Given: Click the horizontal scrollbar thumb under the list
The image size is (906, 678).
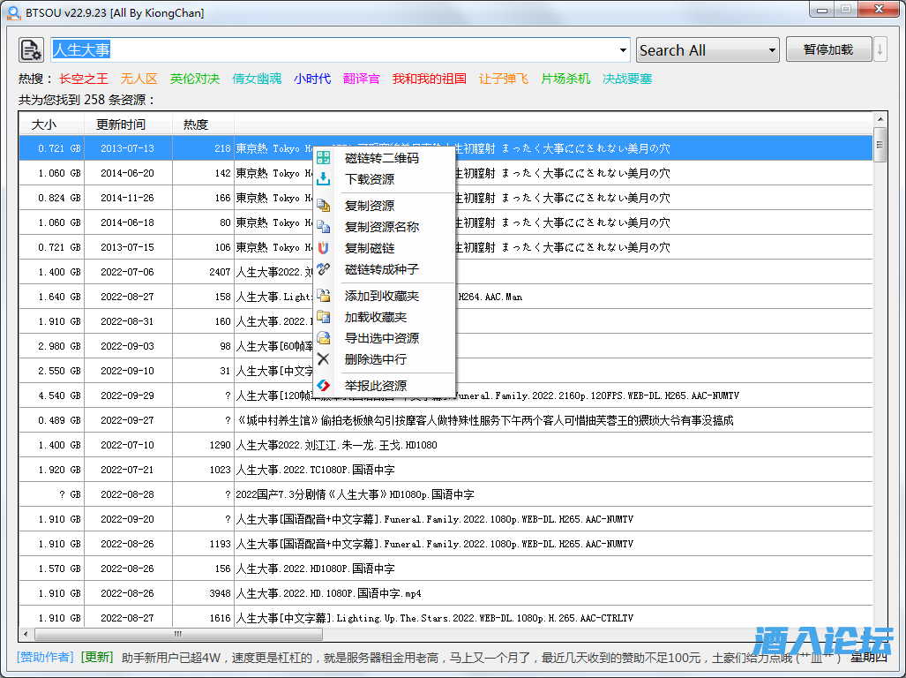Looking at the screenshot, I should pos(177,634).
